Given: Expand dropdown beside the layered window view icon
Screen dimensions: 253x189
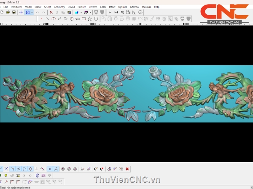Looking at the screenshot, I should pos(91,13).
